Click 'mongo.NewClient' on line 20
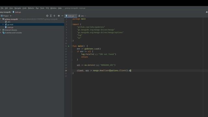 (101, 71)
